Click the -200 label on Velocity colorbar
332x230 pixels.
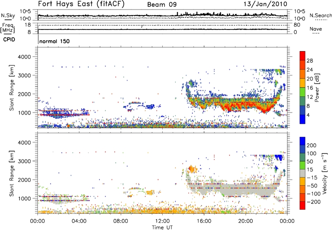tap(313, 202)
